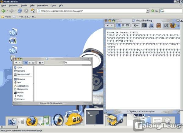Click the orange box icon in Virtualhacking toolbar
This screenshot has height=133, width=183.
[x=158, y=25]
